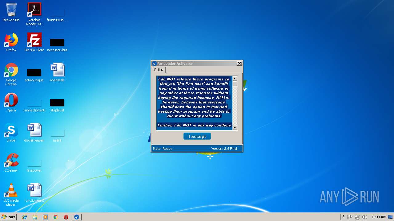Viewport: 394px width, 221px height.
Task: Switch to Re-Loader Activator taskbar button
Action: coord(77,217)
